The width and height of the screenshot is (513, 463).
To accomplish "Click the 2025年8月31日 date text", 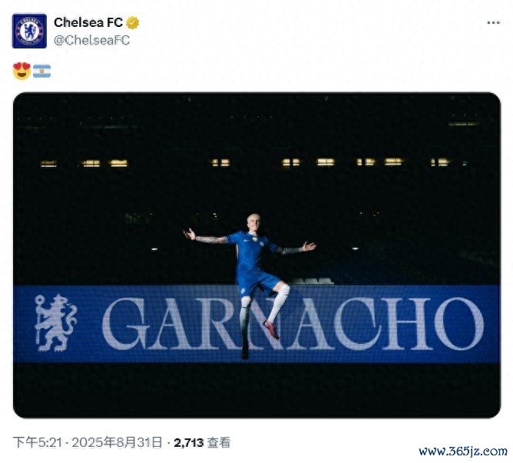I will 117,442.
